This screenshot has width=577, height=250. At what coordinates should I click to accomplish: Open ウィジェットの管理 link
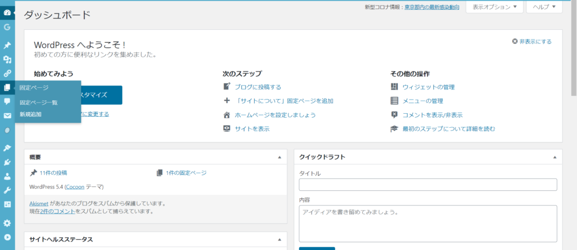click(429, 87)
